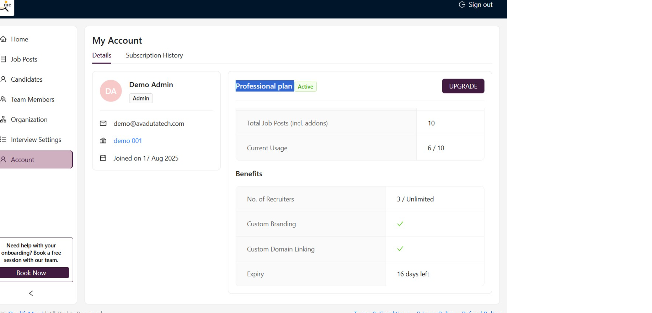Open the demo 001 organization link
Image resolution: width=652 pixels, height=313 pixels.
coord(128,141)
